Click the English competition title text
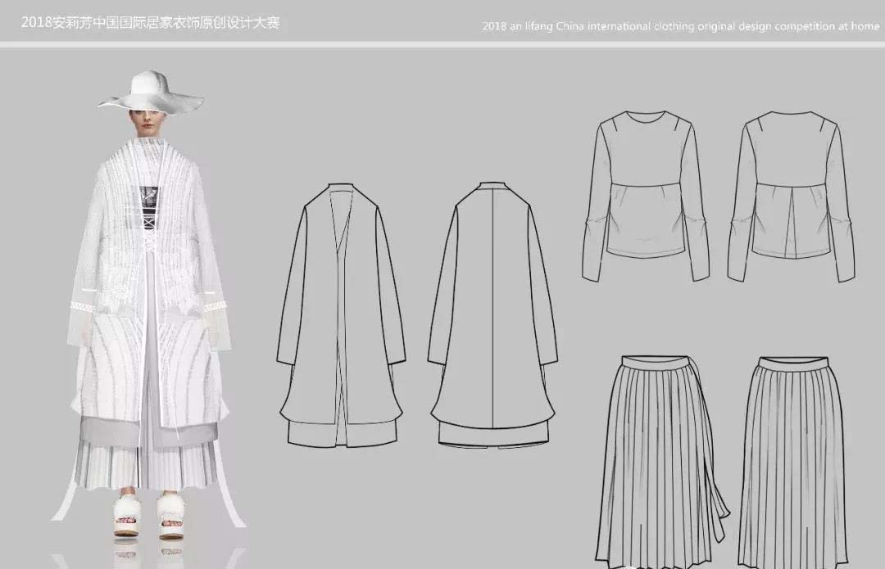This screenshot has height=569, width=885. [681, 26]
